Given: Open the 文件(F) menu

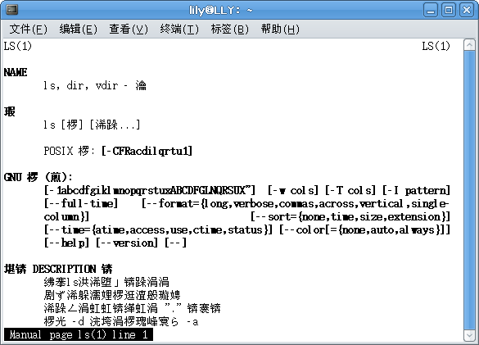Looking at the screenshot, I should (29, 29).
